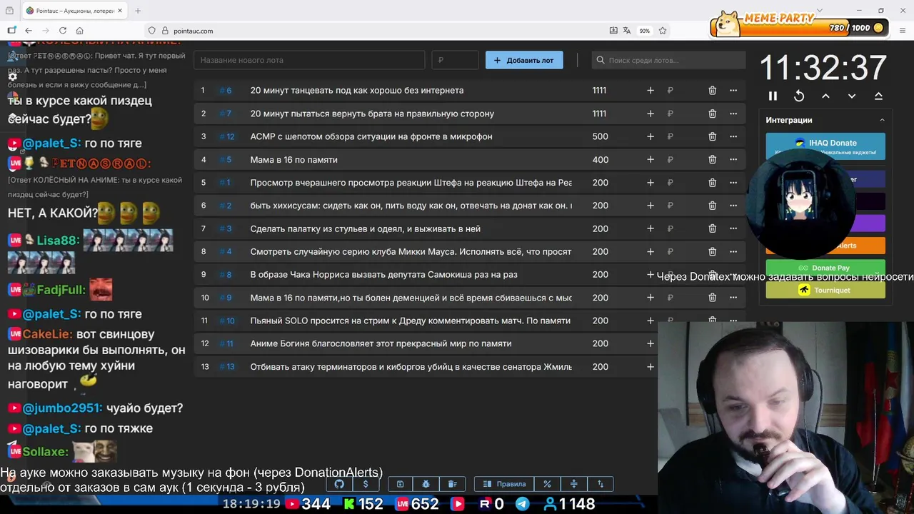This screenshot has width=914, height=514.
Task: Focus the new lot ₽ amount field
Action: (x=455, y=60)
